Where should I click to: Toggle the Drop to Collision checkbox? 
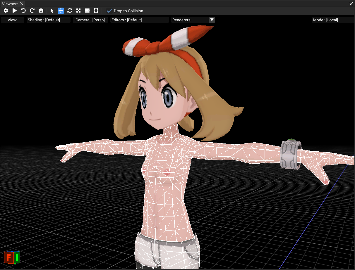(109, 11)
